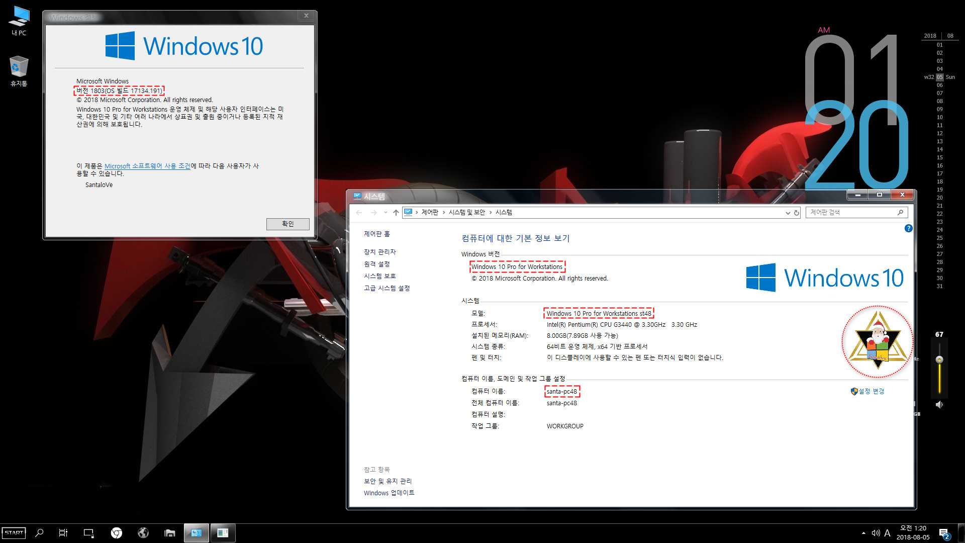Open 고급 시스템 설정 link
Screen dimensions: 965x543
click(387, 288)
